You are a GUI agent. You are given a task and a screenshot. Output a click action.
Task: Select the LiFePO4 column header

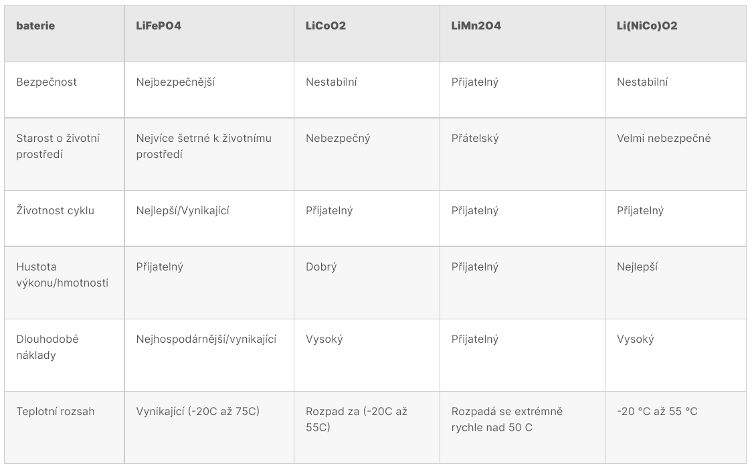(x=159, y=26)
